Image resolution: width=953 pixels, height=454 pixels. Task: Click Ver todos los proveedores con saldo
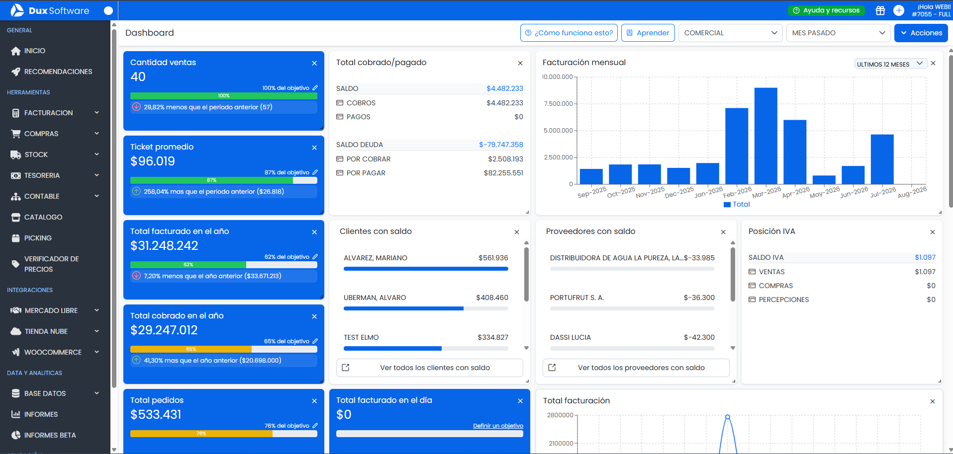[636, 368]
